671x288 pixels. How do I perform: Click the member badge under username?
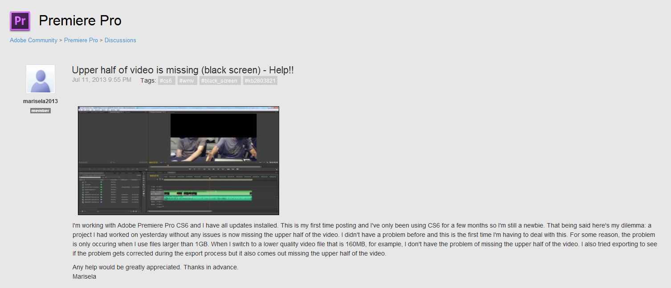click(41, 111)
